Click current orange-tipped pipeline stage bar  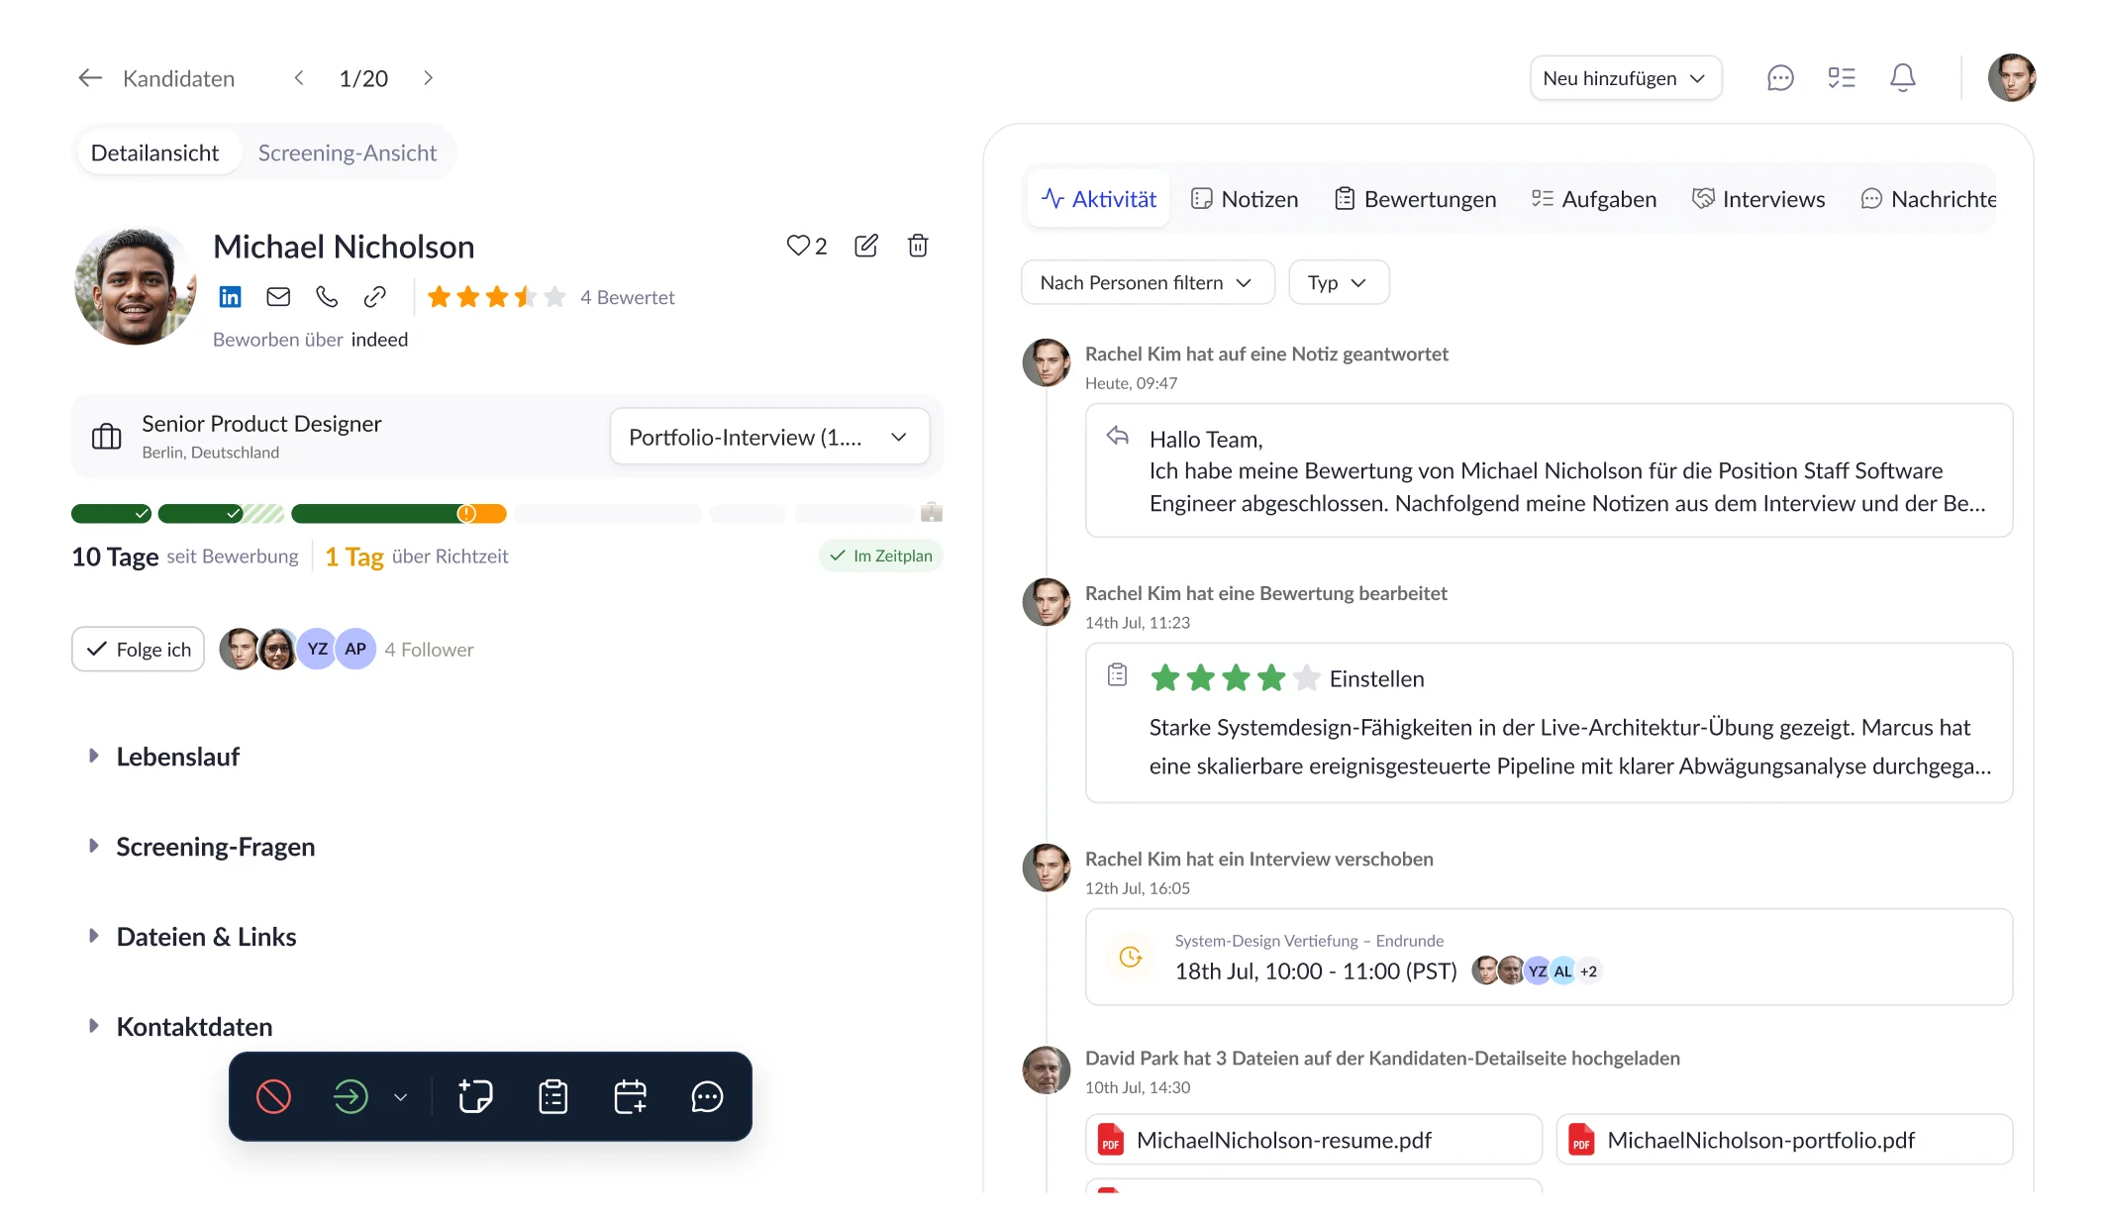click(x=399, y=513)
